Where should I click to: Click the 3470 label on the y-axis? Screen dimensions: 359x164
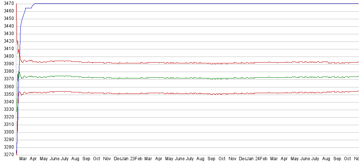tap(8, 3)
